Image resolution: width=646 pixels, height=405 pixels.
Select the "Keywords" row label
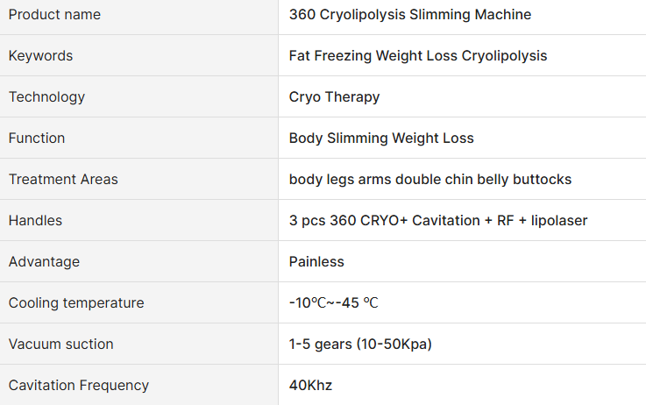click(x=40, y=56)
